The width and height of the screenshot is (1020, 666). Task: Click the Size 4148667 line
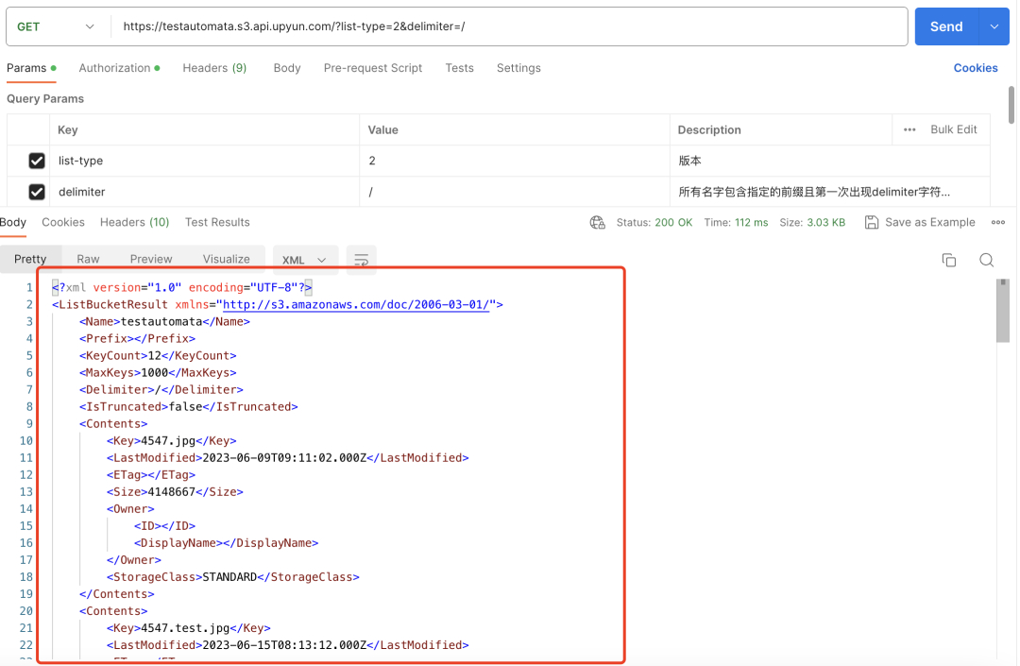[x=175, y=491]
